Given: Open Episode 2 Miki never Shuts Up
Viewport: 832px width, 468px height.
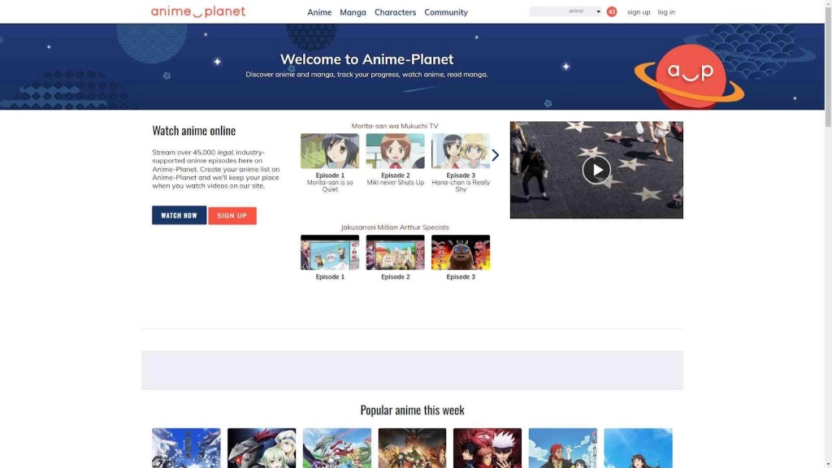Looking at the screenshot, I should 395,151.
